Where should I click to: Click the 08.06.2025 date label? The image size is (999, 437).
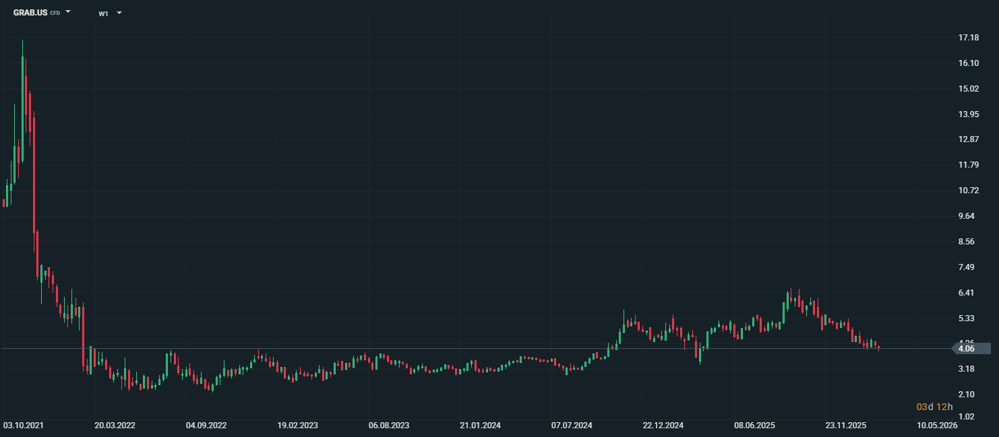tap(755, 426)
